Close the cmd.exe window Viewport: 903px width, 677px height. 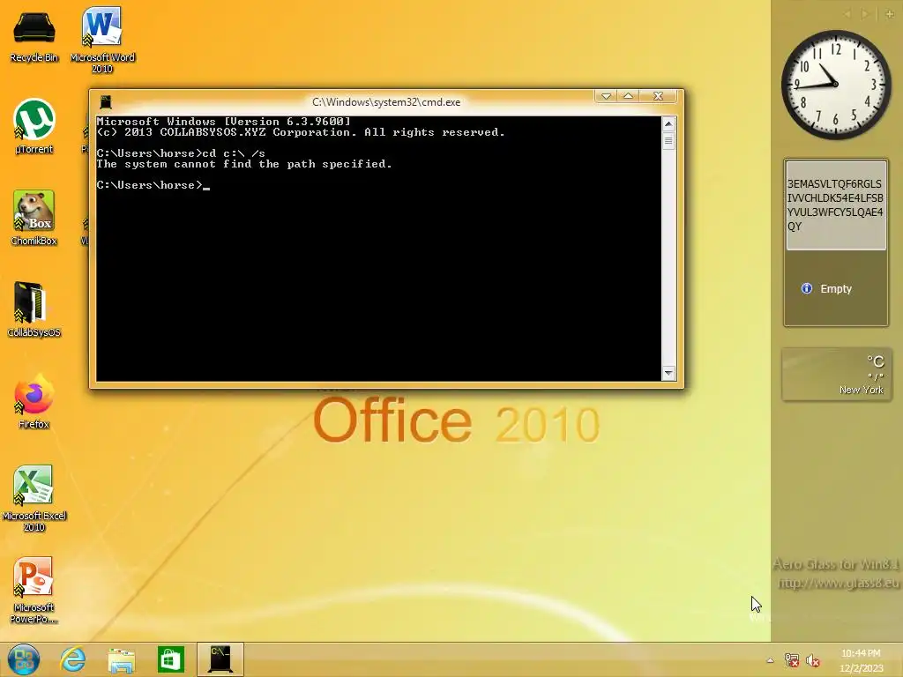click(658, 96)
